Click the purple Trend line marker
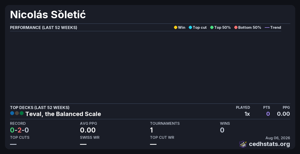The height and width of the screenshot is (154, 300). tap(267, 27)
